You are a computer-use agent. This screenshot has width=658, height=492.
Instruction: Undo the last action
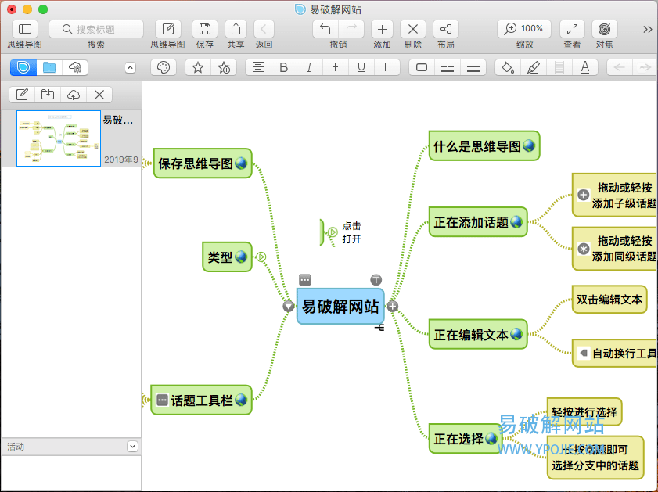pyautogui.click(x=325, y=29)
